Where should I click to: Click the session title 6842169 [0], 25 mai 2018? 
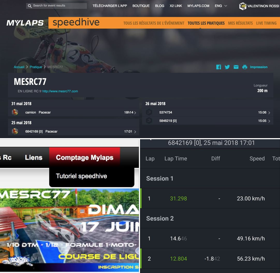click(x=211, y=143)
